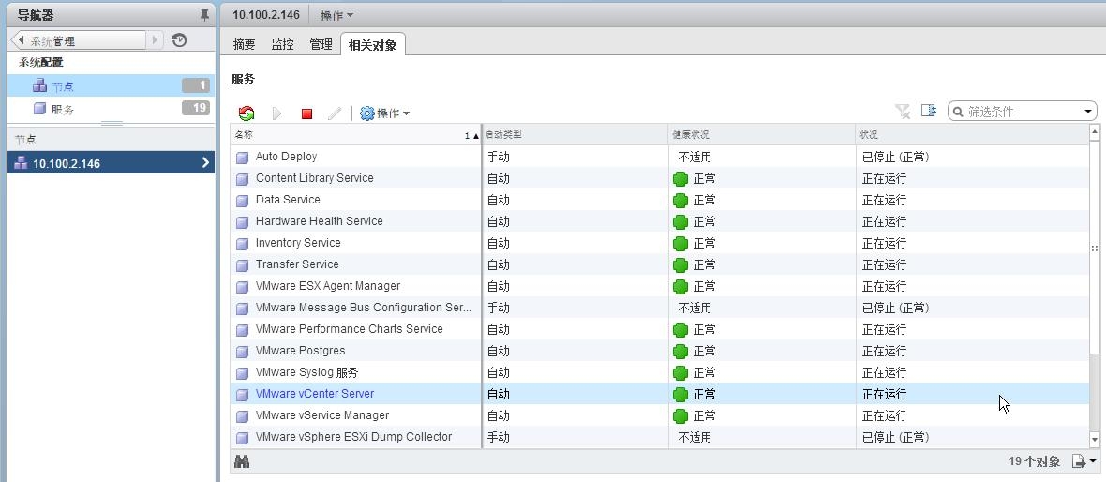Click the navigator panel splitter handle

point(112,124)
